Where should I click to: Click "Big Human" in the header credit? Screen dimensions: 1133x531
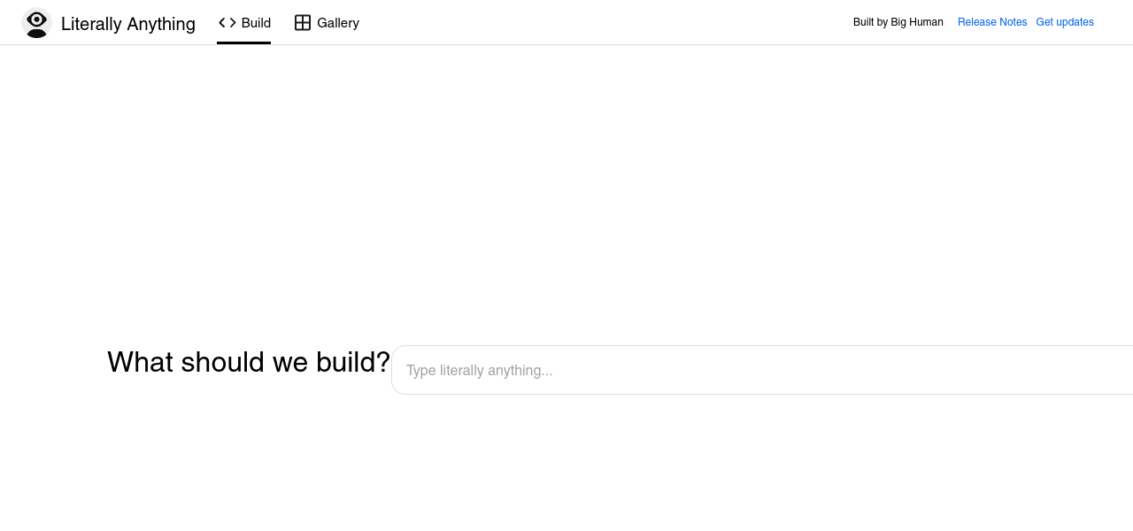[x=917, y=22]
